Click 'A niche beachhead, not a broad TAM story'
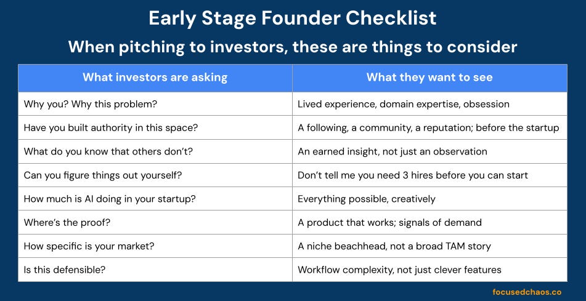This screenshot has width=586, height=301. tap(429, 246)
